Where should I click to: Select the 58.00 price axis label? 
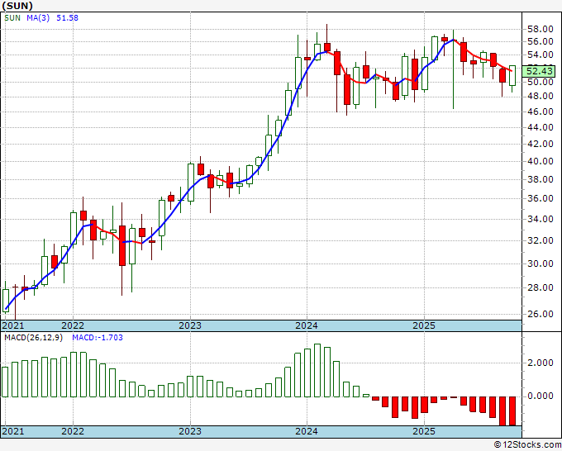click(541, 29)
